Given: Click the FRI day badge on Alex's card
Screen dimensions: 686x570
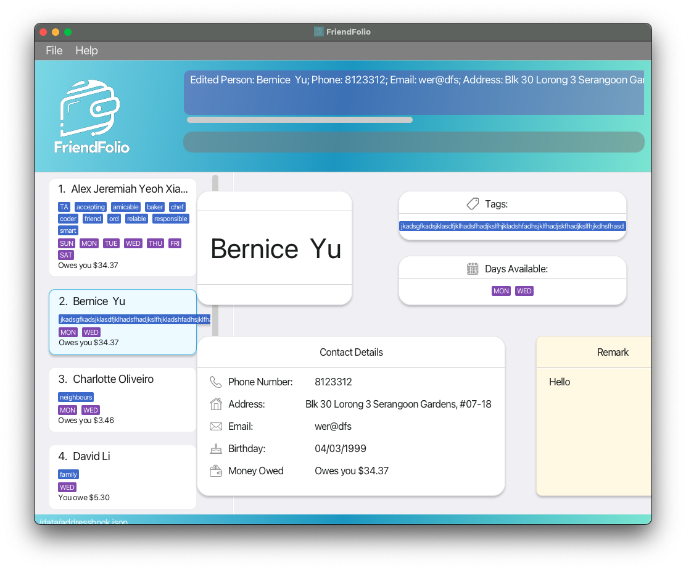Looking at the screenshot, I should pos(175,243).
